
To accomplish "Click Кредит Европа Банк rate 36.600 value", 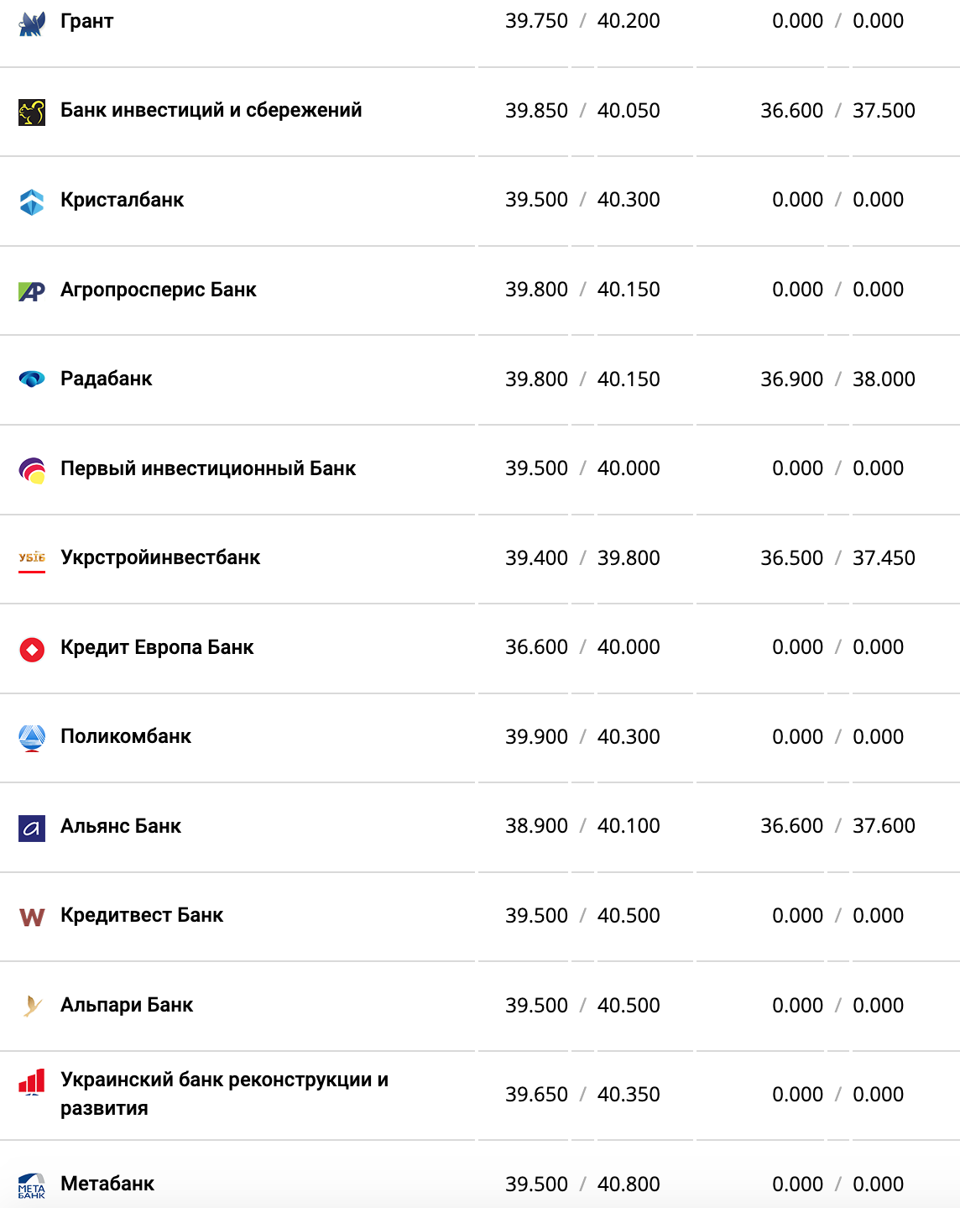I will tap(536, 647).
